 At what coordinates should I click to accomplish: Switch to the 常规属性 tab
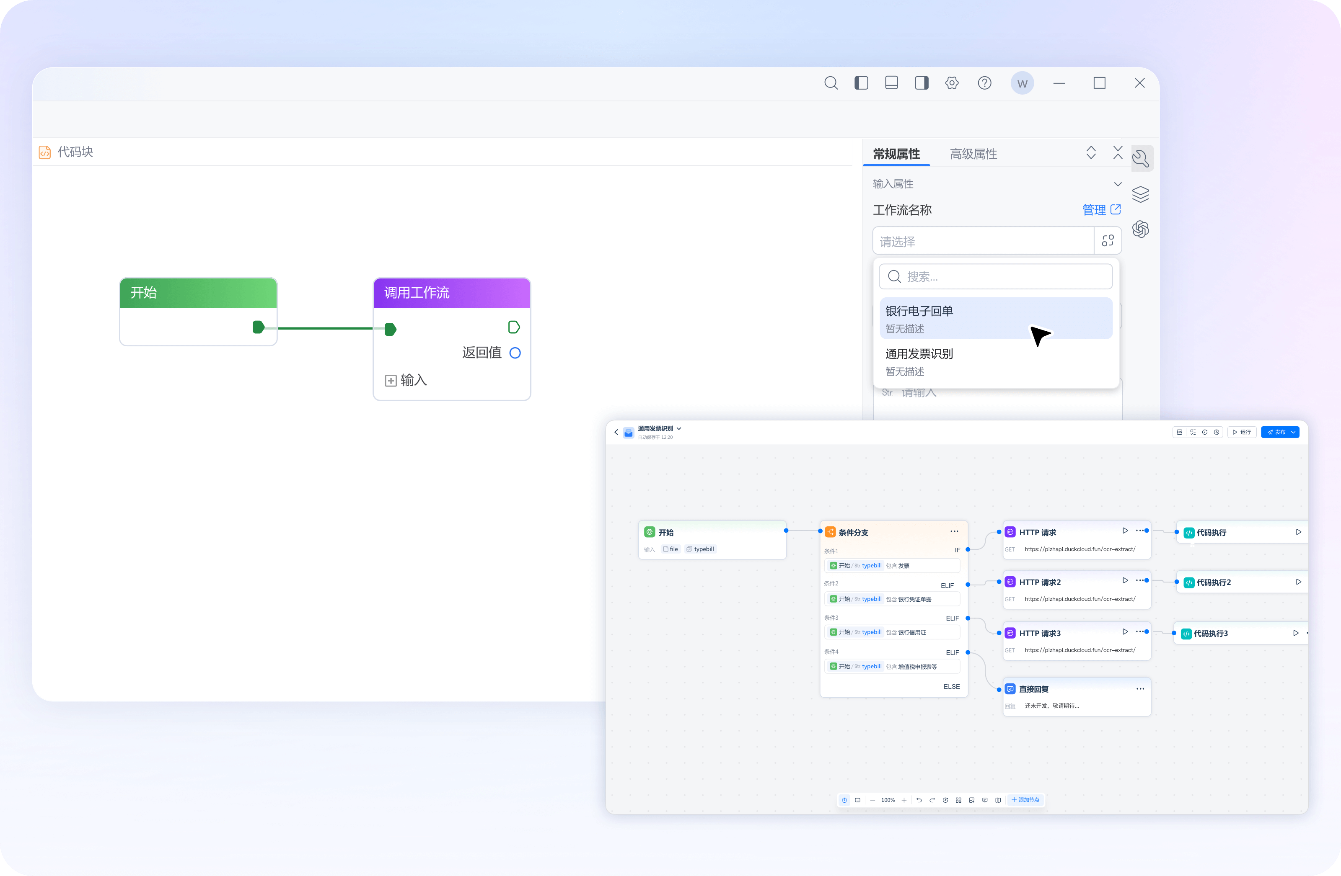pos(896,154)
